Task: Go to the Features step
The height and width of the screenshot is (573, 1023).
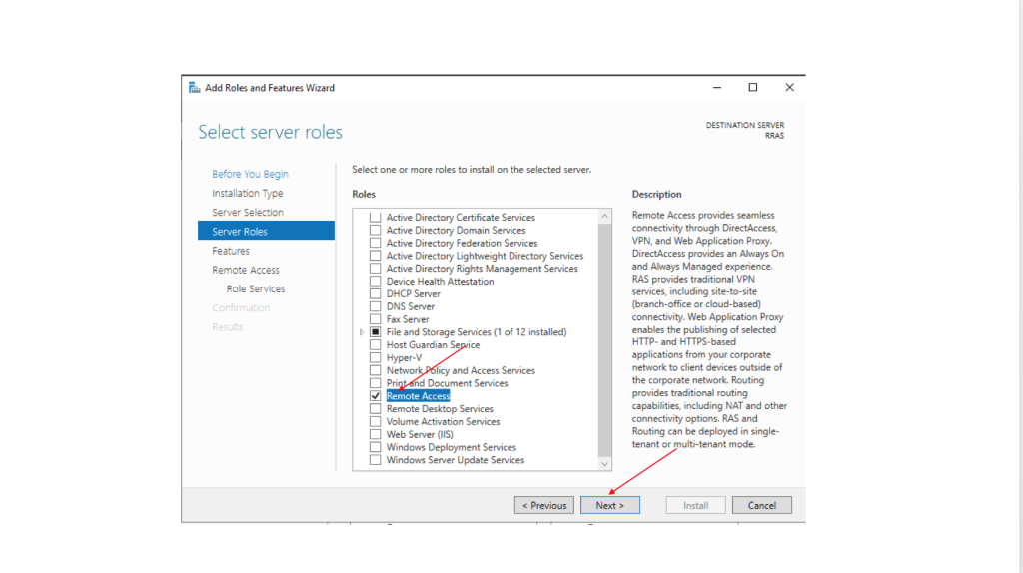Action: point(231,251)
